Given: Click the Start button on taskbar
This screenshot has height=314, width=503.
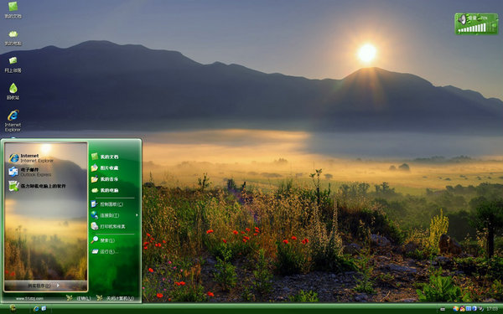Looking at the screenshot, I should coord(13,308).
